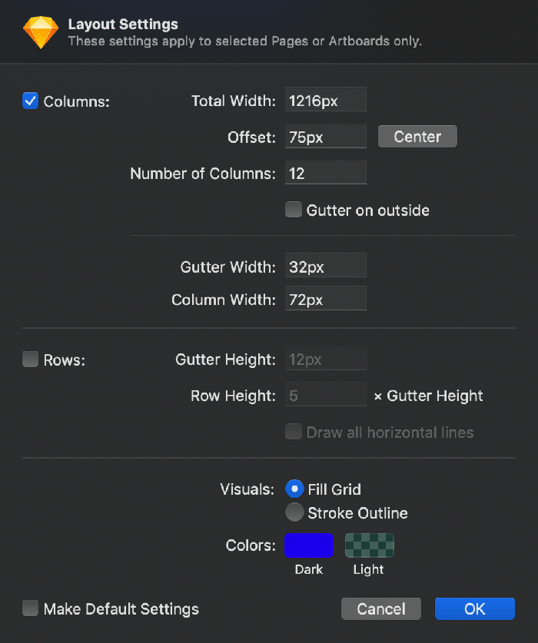Open the Dark color swatch
The height and width of the screenshot is (643, 538).
[309, 545]
